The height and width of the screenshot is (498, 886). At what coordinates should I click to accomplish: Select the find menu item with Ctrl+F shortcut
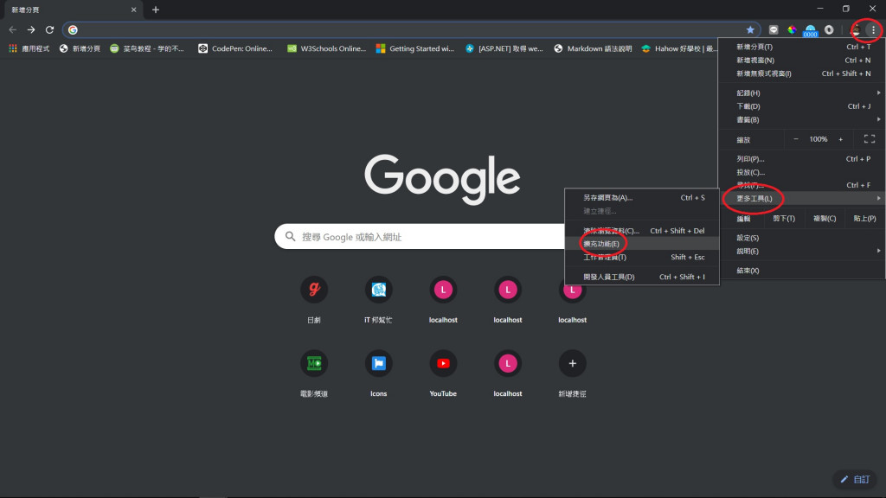coord(802,185)
